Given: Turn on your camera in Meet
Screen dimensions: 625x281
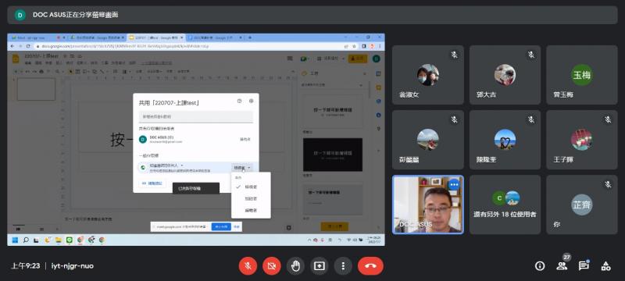Looking at the screenshot, I should click(271, 266).
